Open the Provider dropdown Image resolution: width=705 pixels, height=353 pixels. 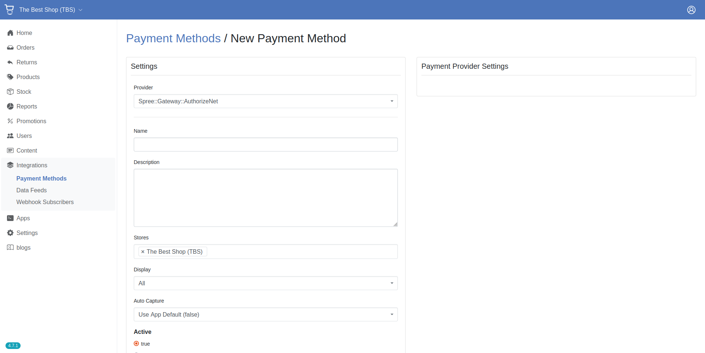coord(265,101)
